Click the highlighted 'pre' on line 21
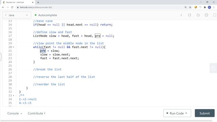The width and height of the screenshot is (217, 122). [x=43, y=51]
